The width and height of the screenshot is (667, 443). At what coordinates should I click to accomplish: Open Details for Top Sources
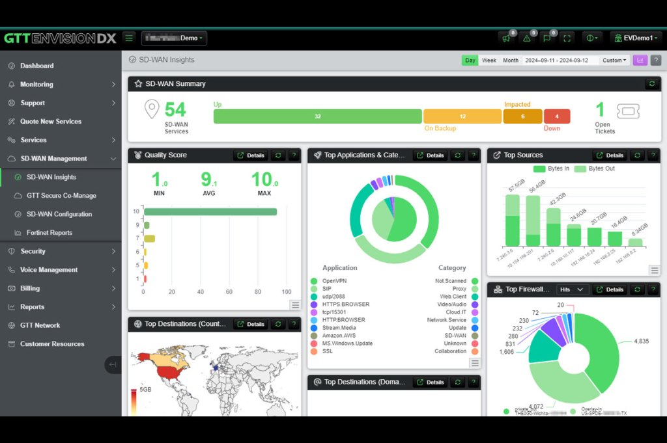(610, 155)
